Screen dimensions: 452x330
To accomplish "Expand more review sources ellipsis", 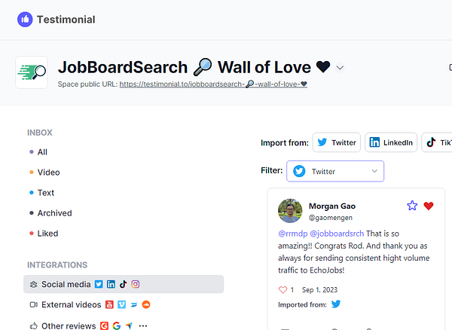I will click(143, 325).
